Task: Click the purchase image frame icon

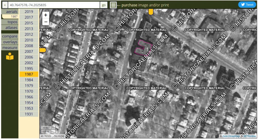Action: tap(113, 5)
